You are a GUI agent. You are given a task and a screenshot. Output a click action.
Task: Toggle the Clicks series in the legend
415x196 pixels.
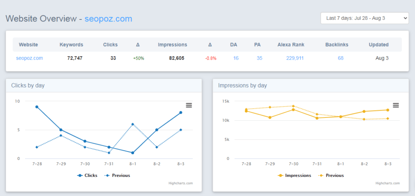click(x=87, y=175)
